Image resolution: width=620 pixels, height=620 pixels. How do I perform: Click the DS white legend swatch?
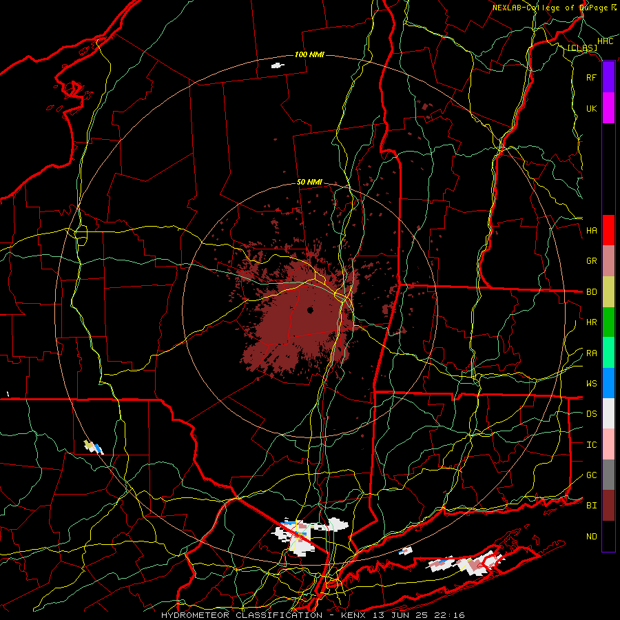pos(608,413)
